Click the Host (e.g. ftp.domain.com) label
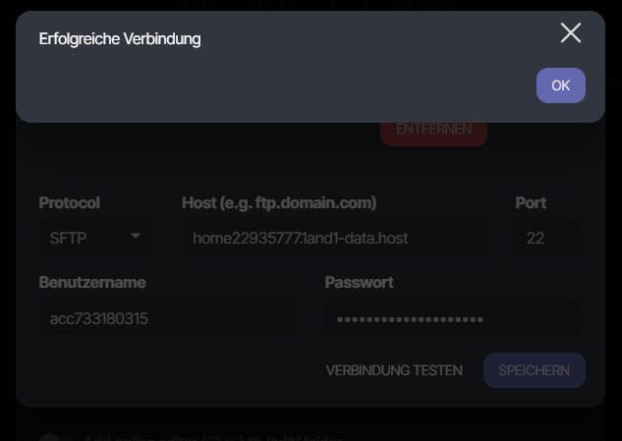Screen dimensions: 622x441 [279, 203]
